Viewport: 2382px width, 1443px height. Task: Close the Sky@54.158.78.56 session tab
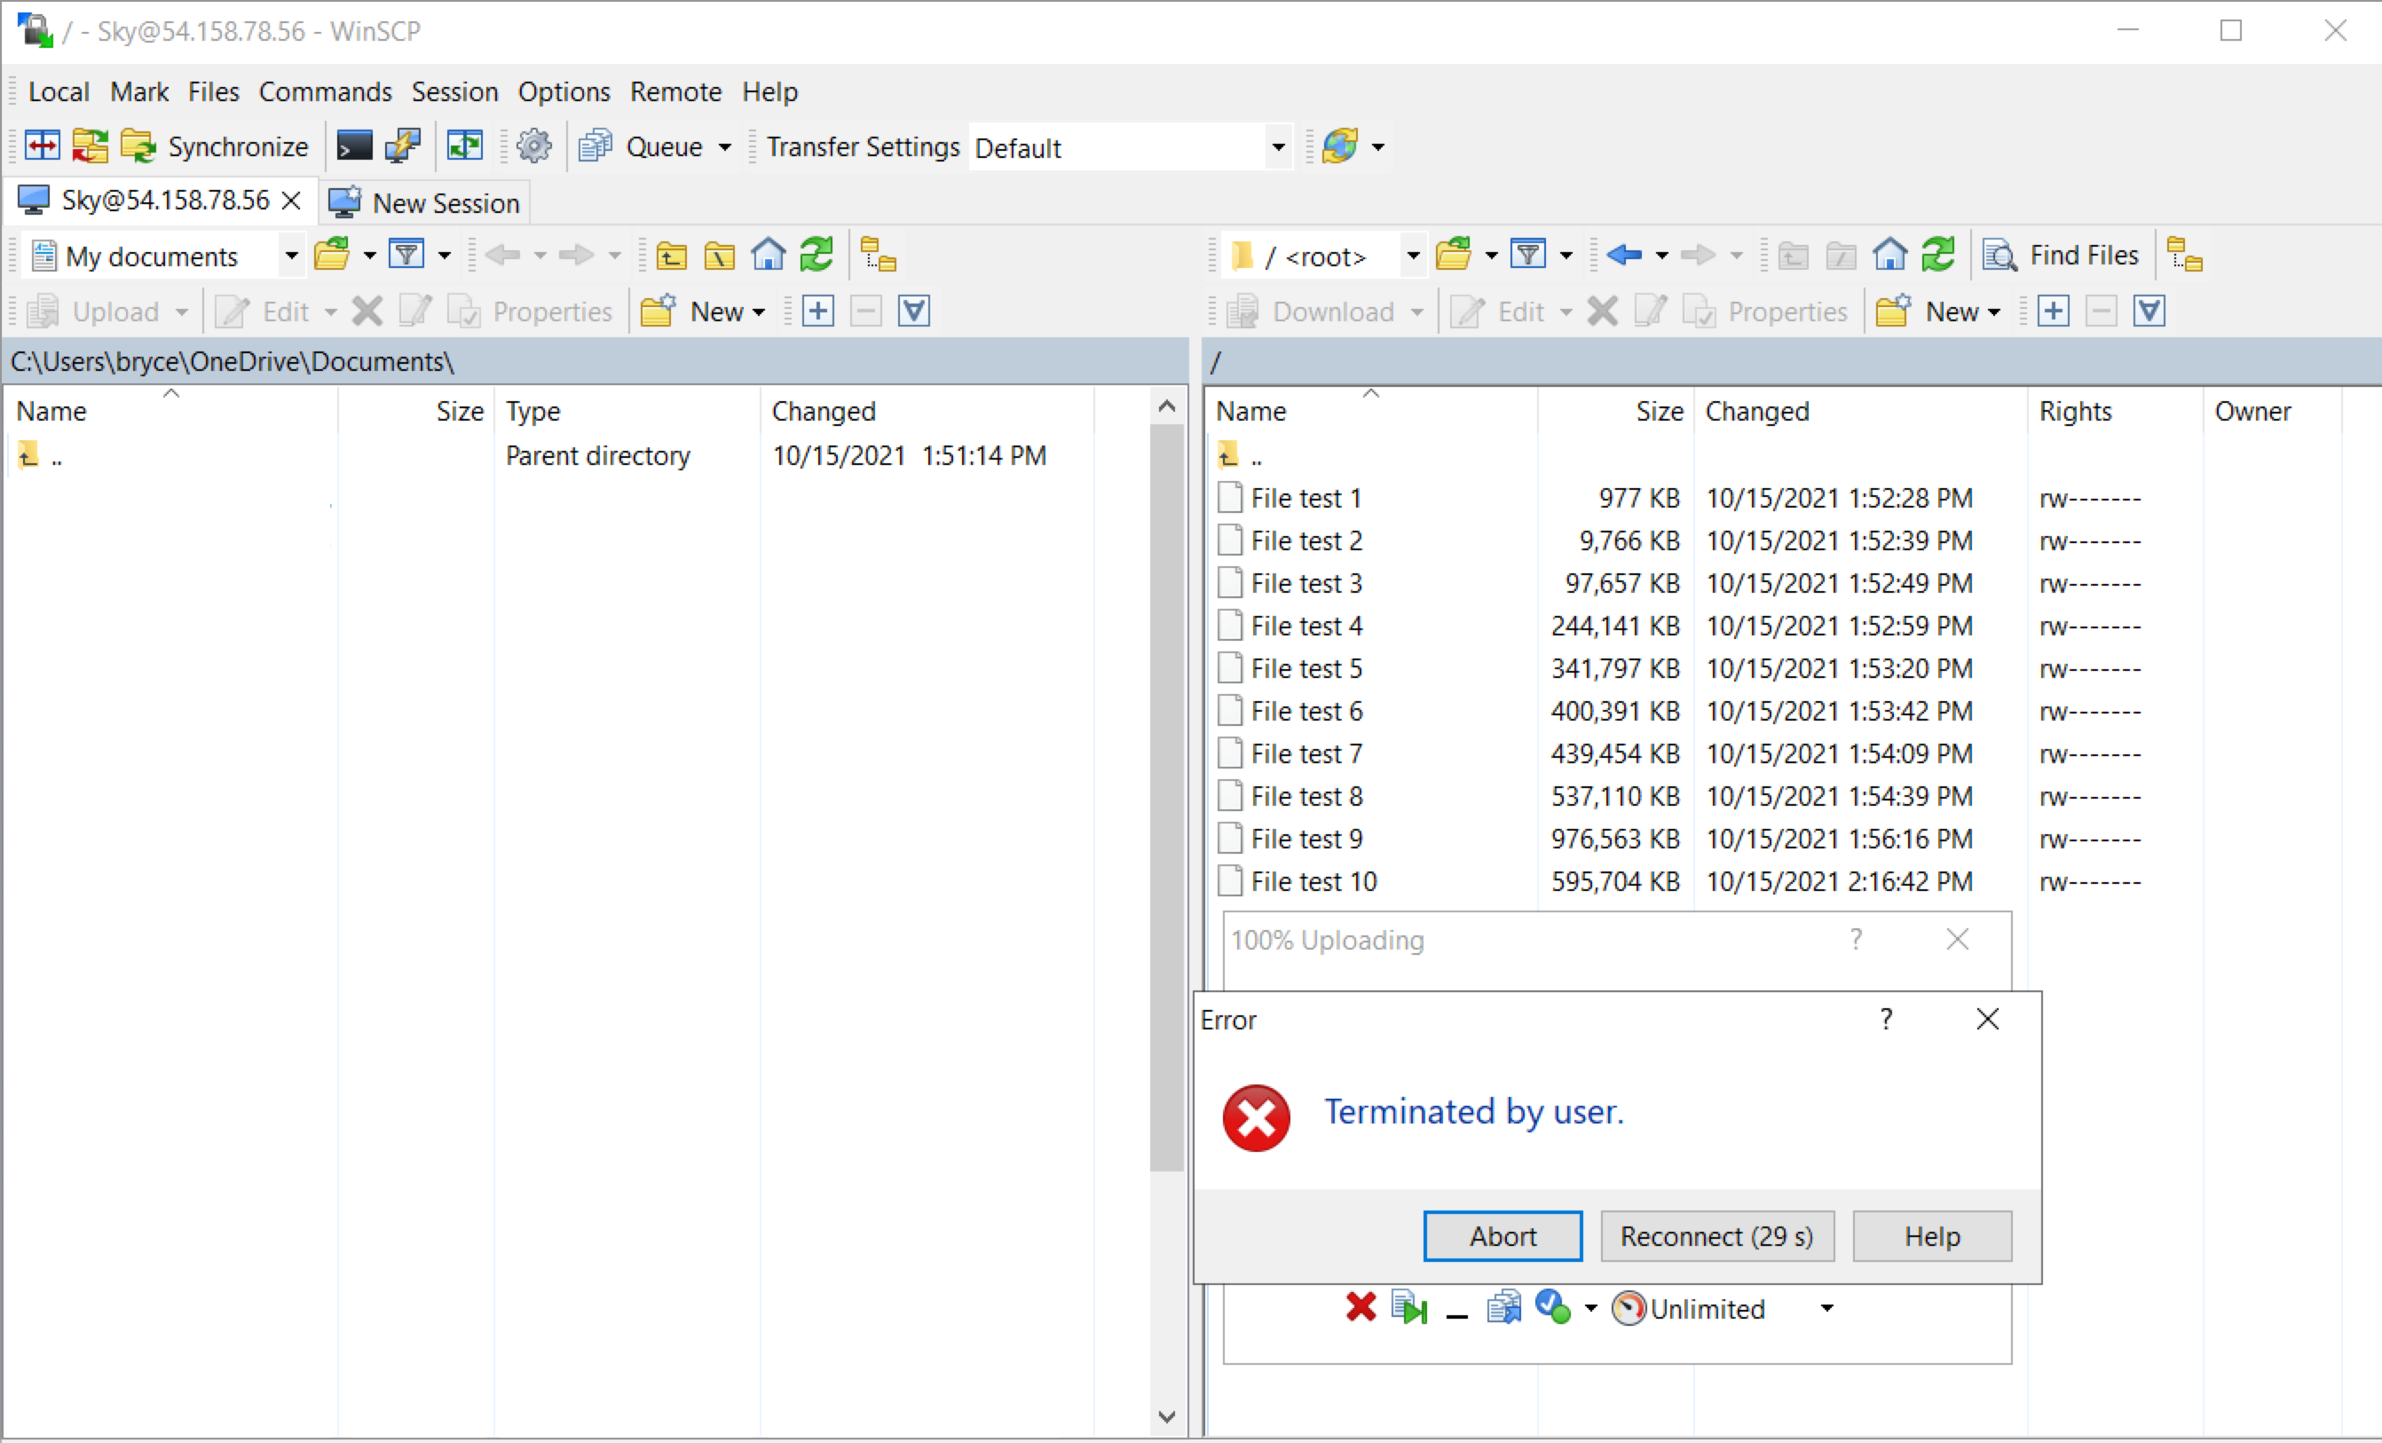click(x=291, y=201)
